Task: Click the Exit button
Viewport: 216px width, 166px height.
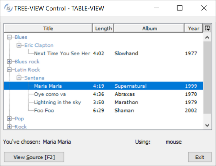Action: [x=199, y=157]
